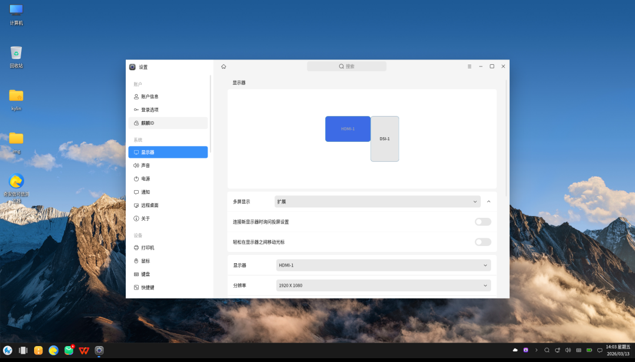Open the 奇安信可信浏览器 desktop shortcut
Image resolution: width=635 pixels, height=362 pixels.
[16, 188]
